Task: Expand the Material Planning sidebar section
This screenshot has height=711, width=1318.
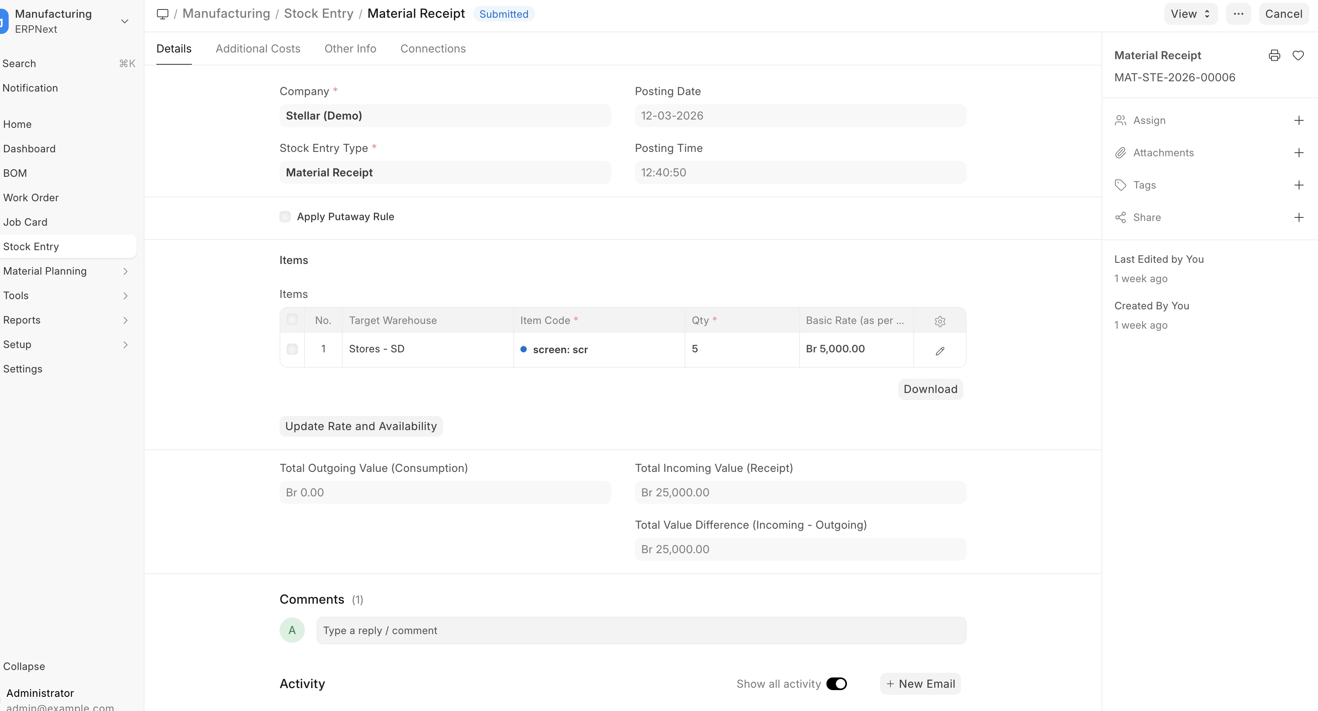Action: click(x=125, y=271)
